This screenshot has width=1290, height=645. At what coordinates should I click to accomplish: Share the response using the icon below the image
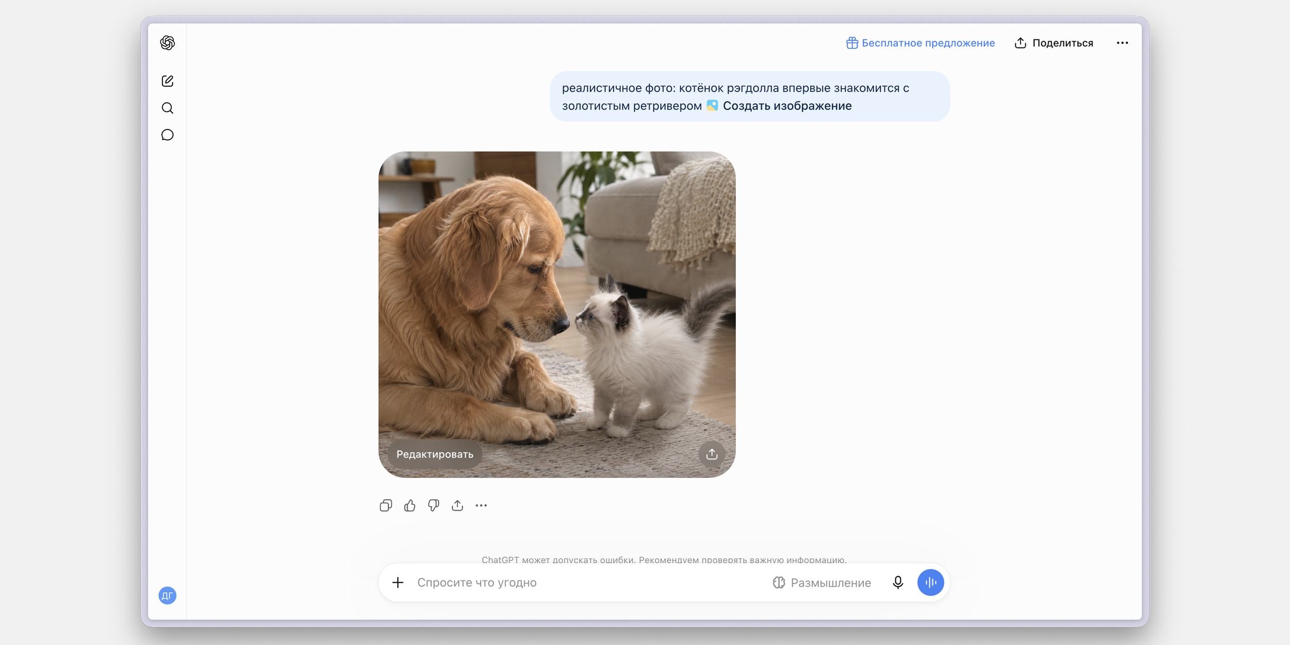coord(457,506)
